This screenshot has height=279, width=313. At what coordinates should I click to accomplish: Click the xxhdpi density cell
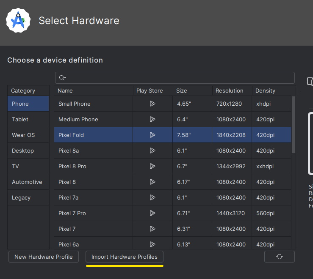click(271, 166)
